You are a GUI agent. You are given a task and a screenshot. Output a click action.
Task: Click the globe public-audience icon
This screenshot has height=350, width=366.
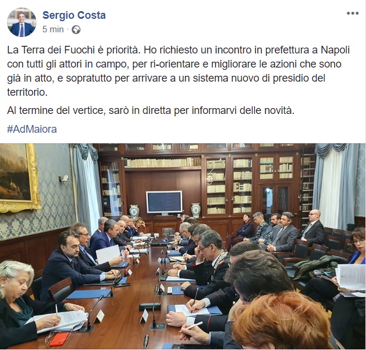pos(76,30)
